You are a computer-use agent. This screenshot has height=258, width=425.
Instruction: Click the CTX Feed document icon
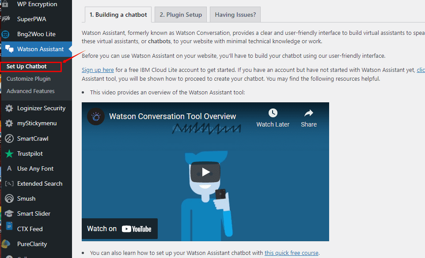[x=9, y=225]
